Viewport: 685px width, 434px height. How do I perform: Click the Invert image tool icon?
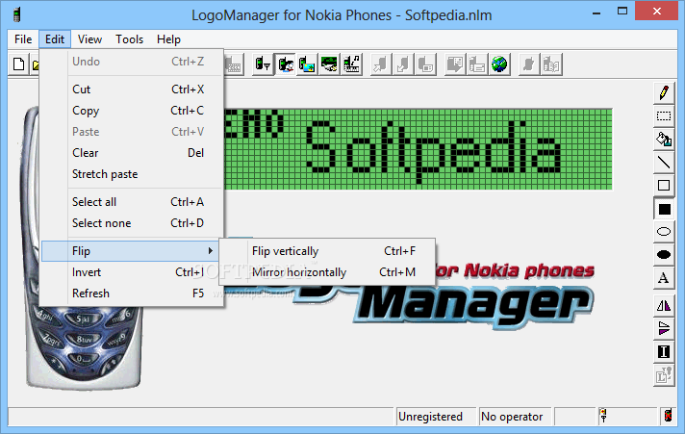(x=664, y=351)
